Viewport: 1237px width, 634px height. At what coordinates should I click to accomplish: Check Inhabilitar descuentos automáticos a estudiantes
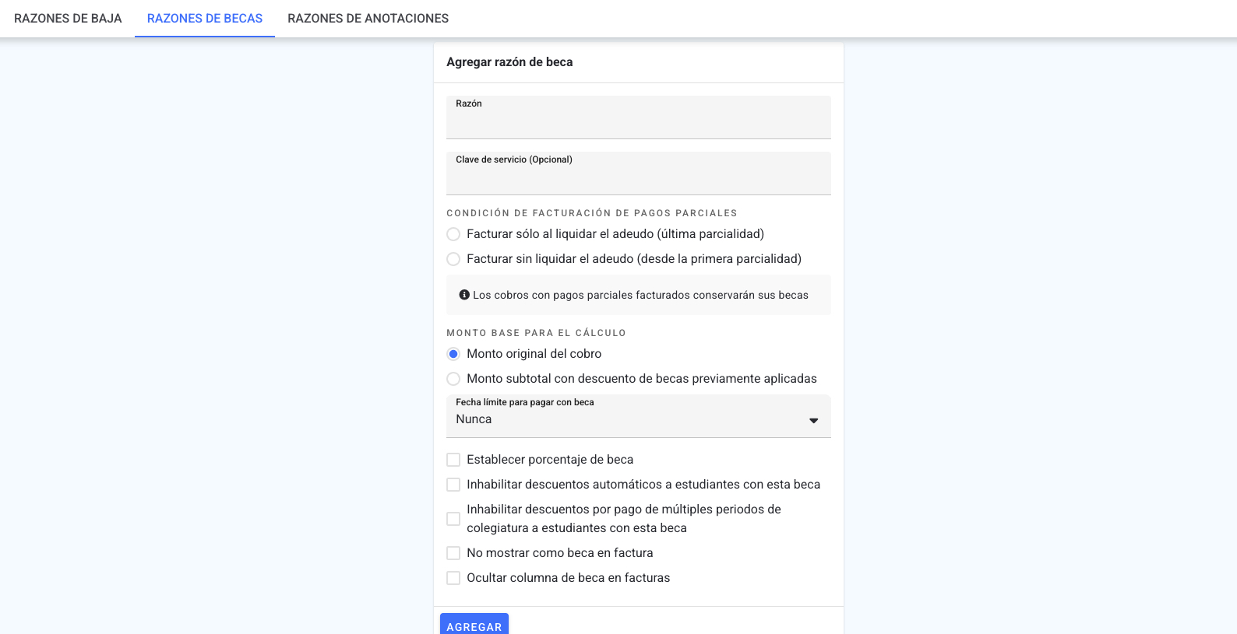tap(453, 485)
